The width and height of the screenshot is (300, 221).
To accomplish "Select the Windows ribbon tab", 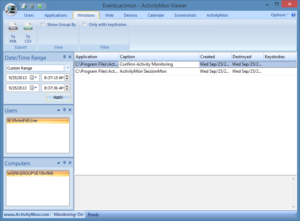I will click(86, 15).
